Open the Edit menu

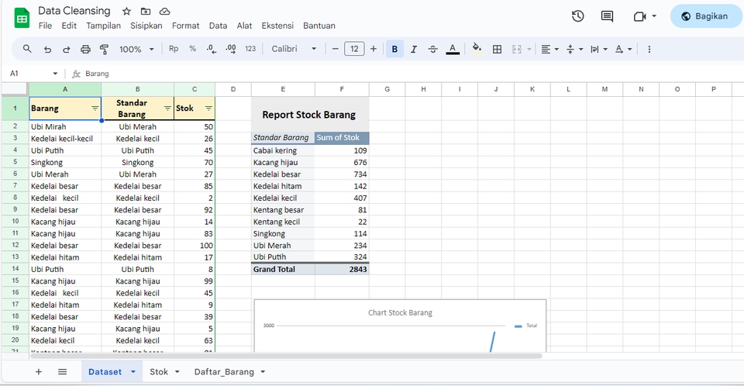69,26
